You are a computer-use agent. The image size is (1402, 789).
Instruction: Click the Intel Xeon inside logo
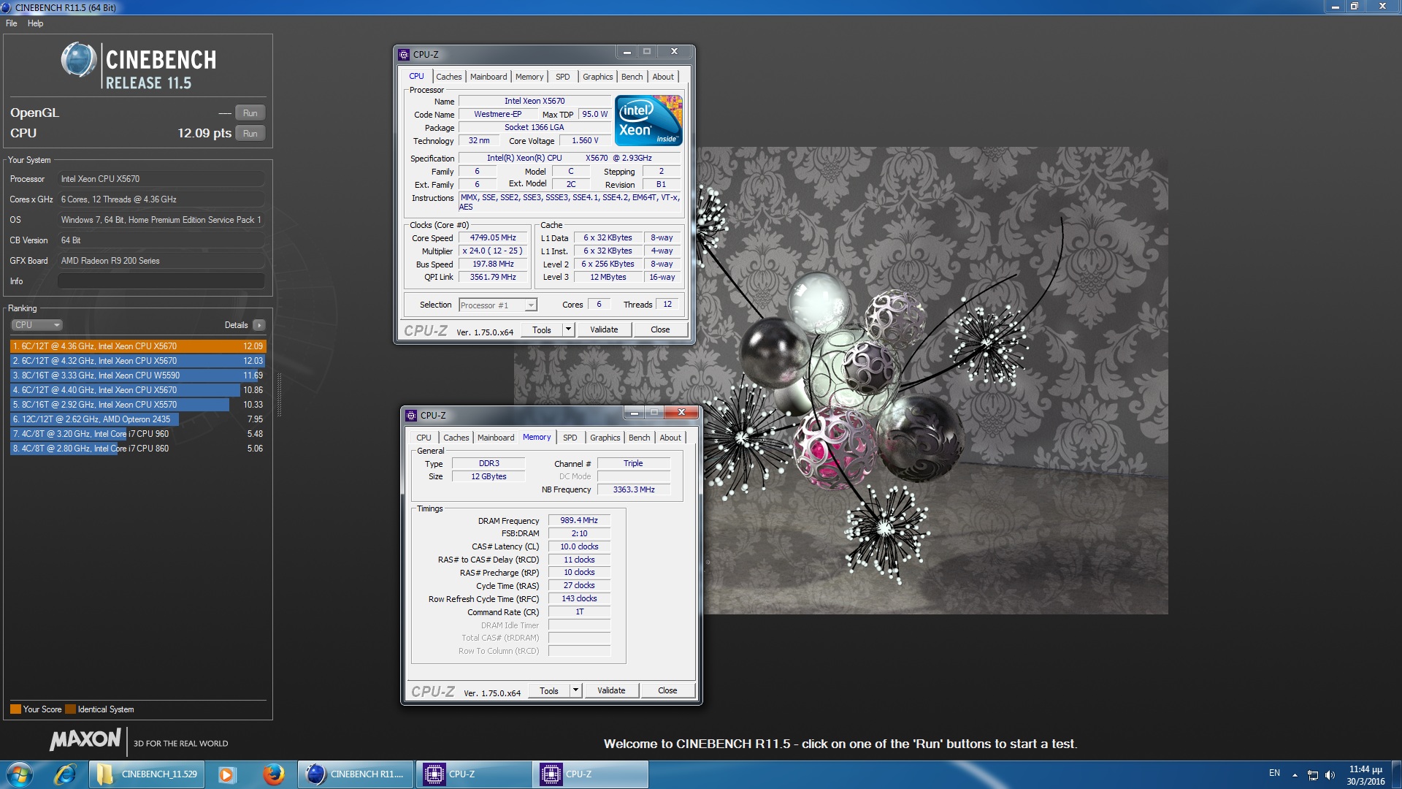648,121
